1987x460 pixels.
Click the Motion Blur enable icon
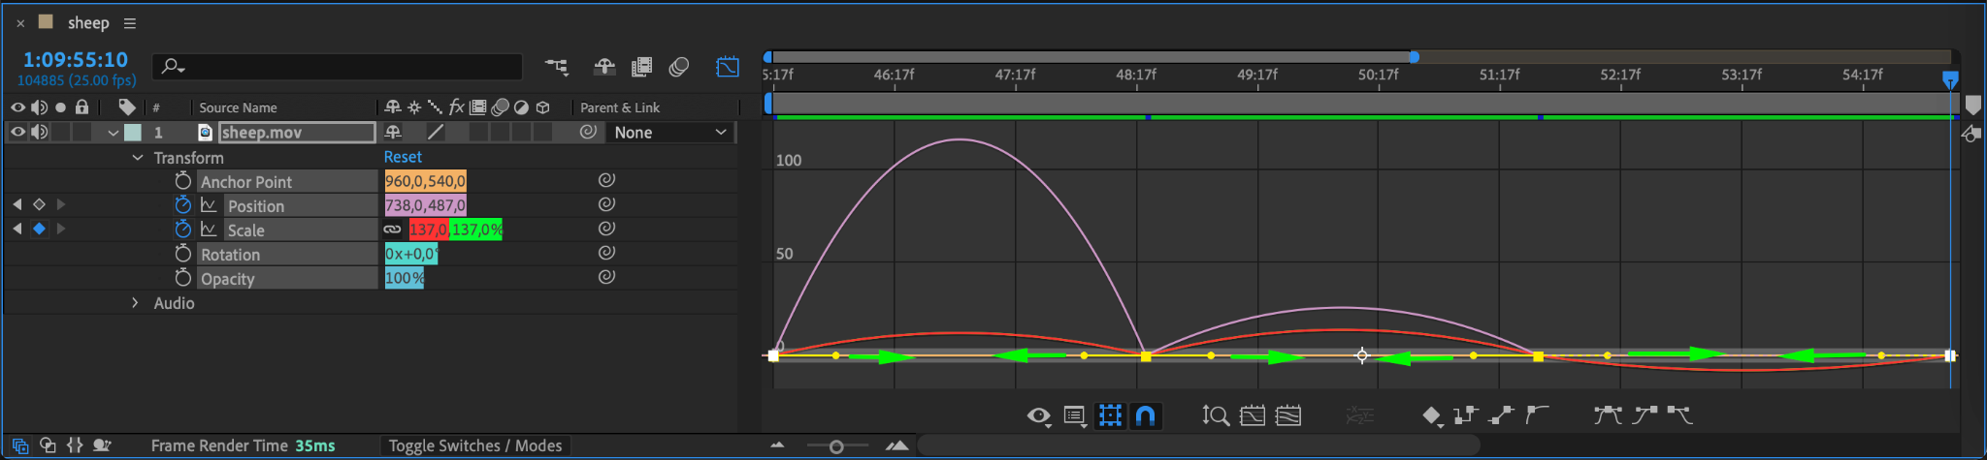click(679, 67)
